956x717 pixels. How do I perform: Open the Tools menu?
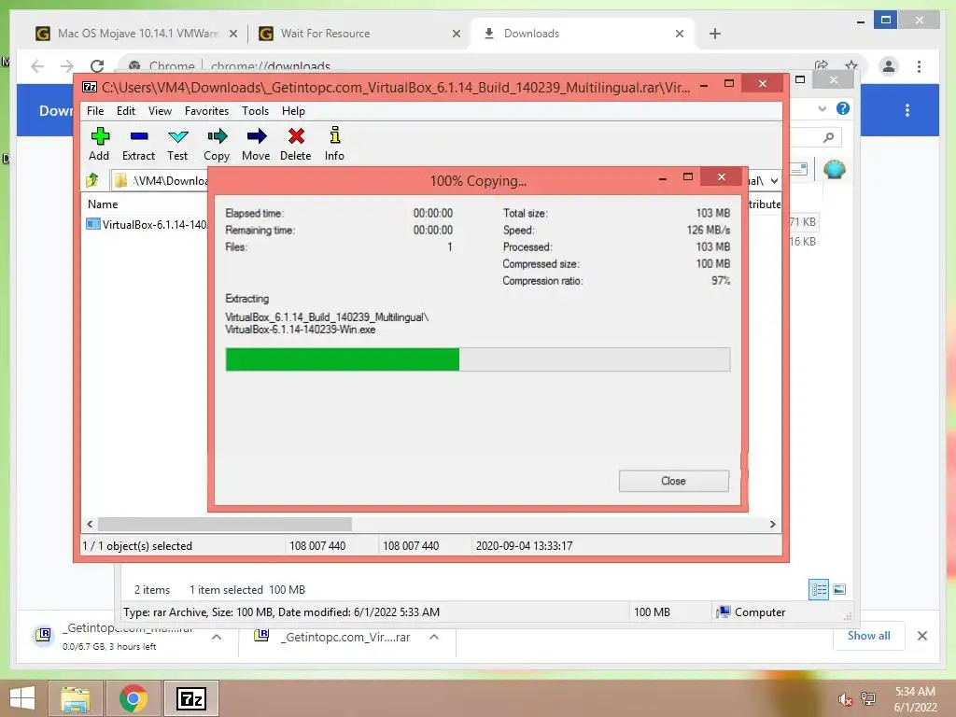tap(255, 111)
